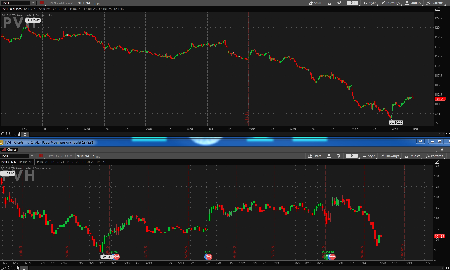Image resolution: width=450 pixels, height=270 pixels.
Task: Click the Lo: 96.26 bubble
Action: pyautogui.click(x=396, y=122)
